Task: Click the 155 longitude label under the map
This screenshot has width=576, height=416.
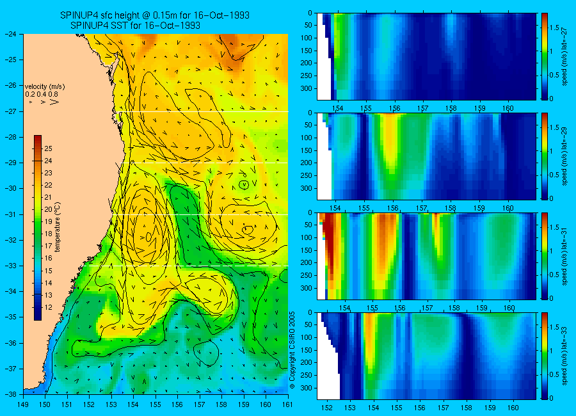Action: [x=156, y=404]
